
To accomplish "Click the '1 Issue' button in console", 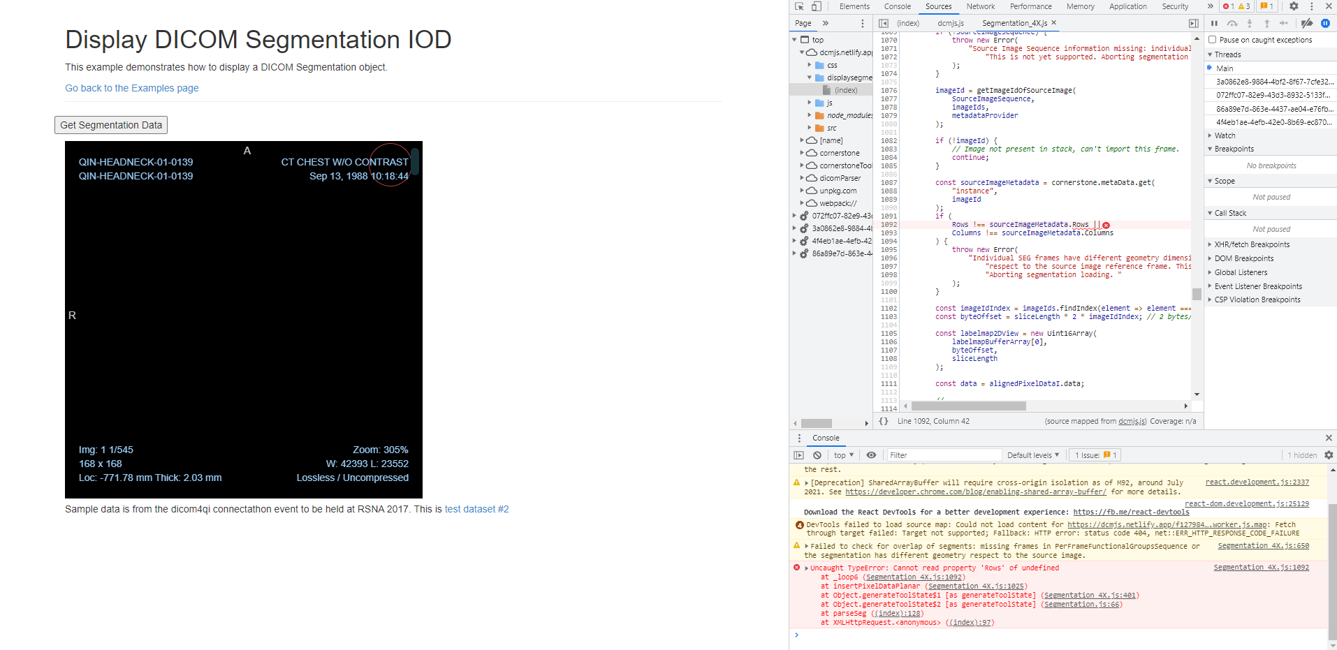I will (x=1095, y=455).
